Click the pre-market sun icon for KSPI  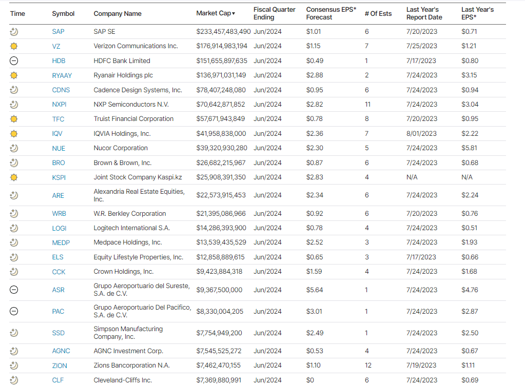click(14, 177)
